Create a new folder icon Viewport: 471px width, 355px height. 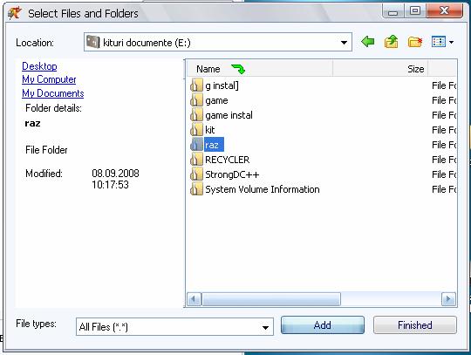(x=415, y=42)
